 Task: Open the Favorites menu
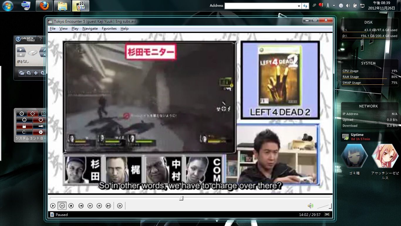[109, 29]
